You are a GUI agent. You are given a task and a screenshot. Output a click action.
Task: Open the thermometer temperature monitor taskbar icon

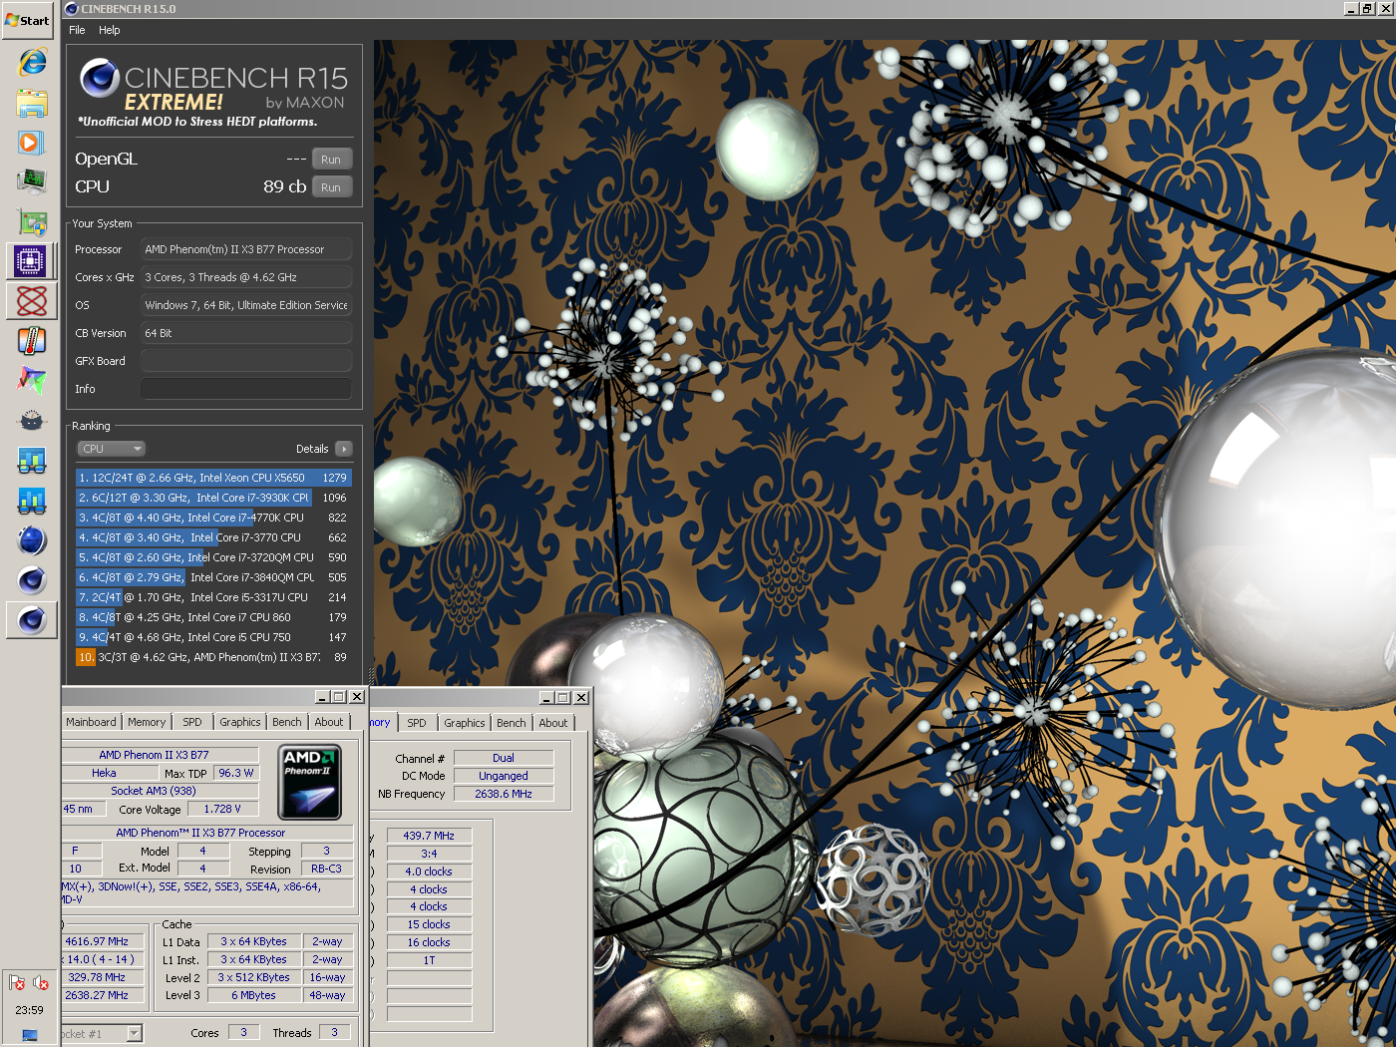32,341
